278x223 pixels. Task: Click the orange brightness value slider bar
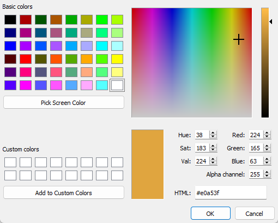265,63
